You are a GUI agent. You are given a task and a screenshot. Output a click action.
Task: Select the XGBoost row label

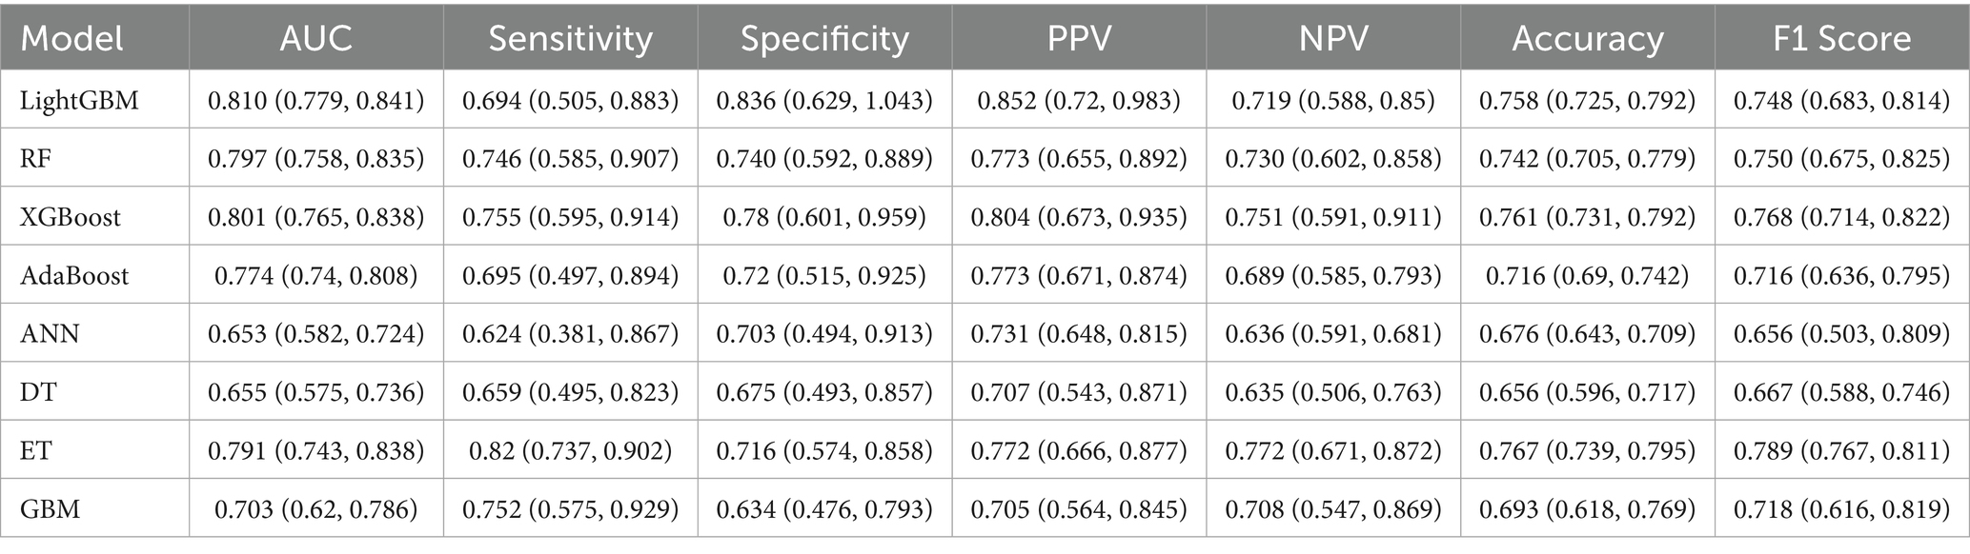[x=71, y=217]
